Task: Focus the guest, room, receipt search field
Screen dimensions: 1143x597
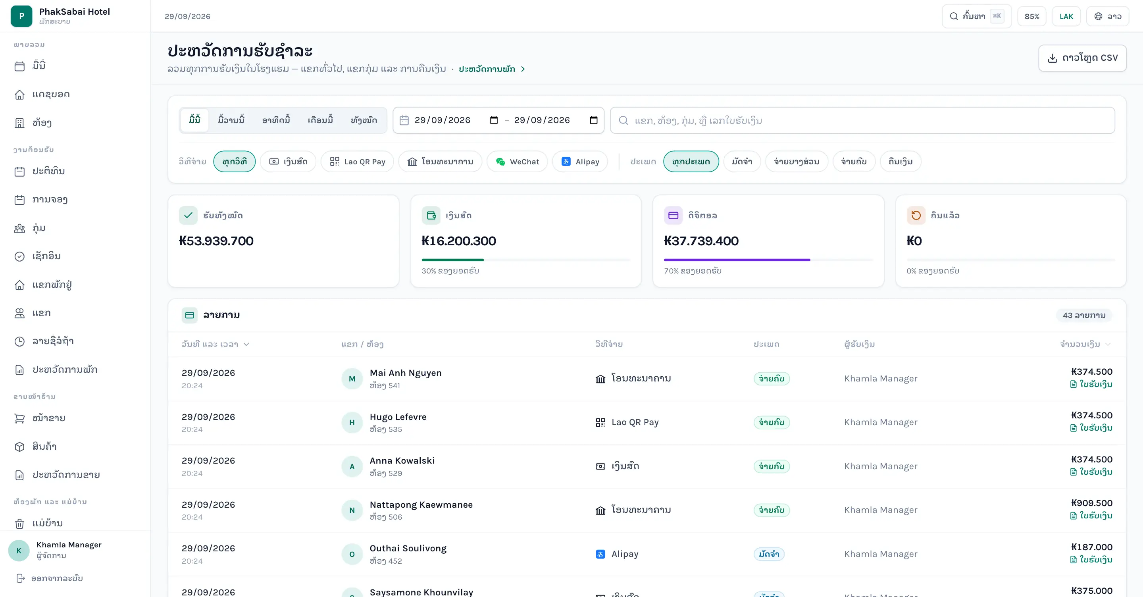Action: coord(862,120)
